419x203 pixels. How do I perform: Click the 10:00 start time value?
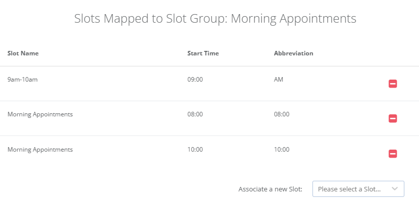(x=195, y=150)
